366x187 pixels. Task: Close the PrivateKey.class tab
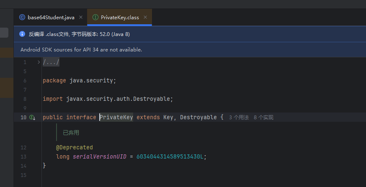(145, 18)
